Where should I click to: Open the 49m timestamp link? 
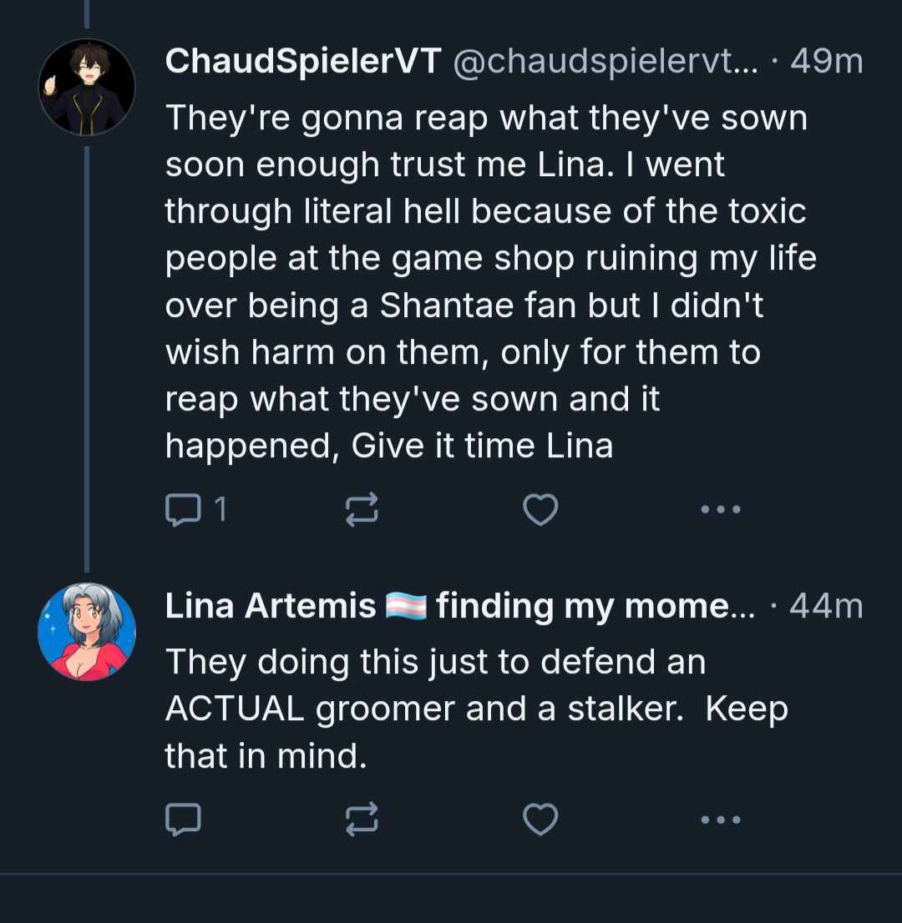point(826,62)
